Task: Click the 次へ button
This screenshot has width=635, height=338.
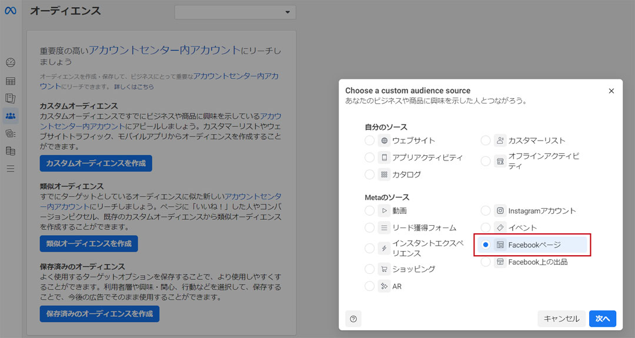Action: pyautogui.click(x=602, y=319)
